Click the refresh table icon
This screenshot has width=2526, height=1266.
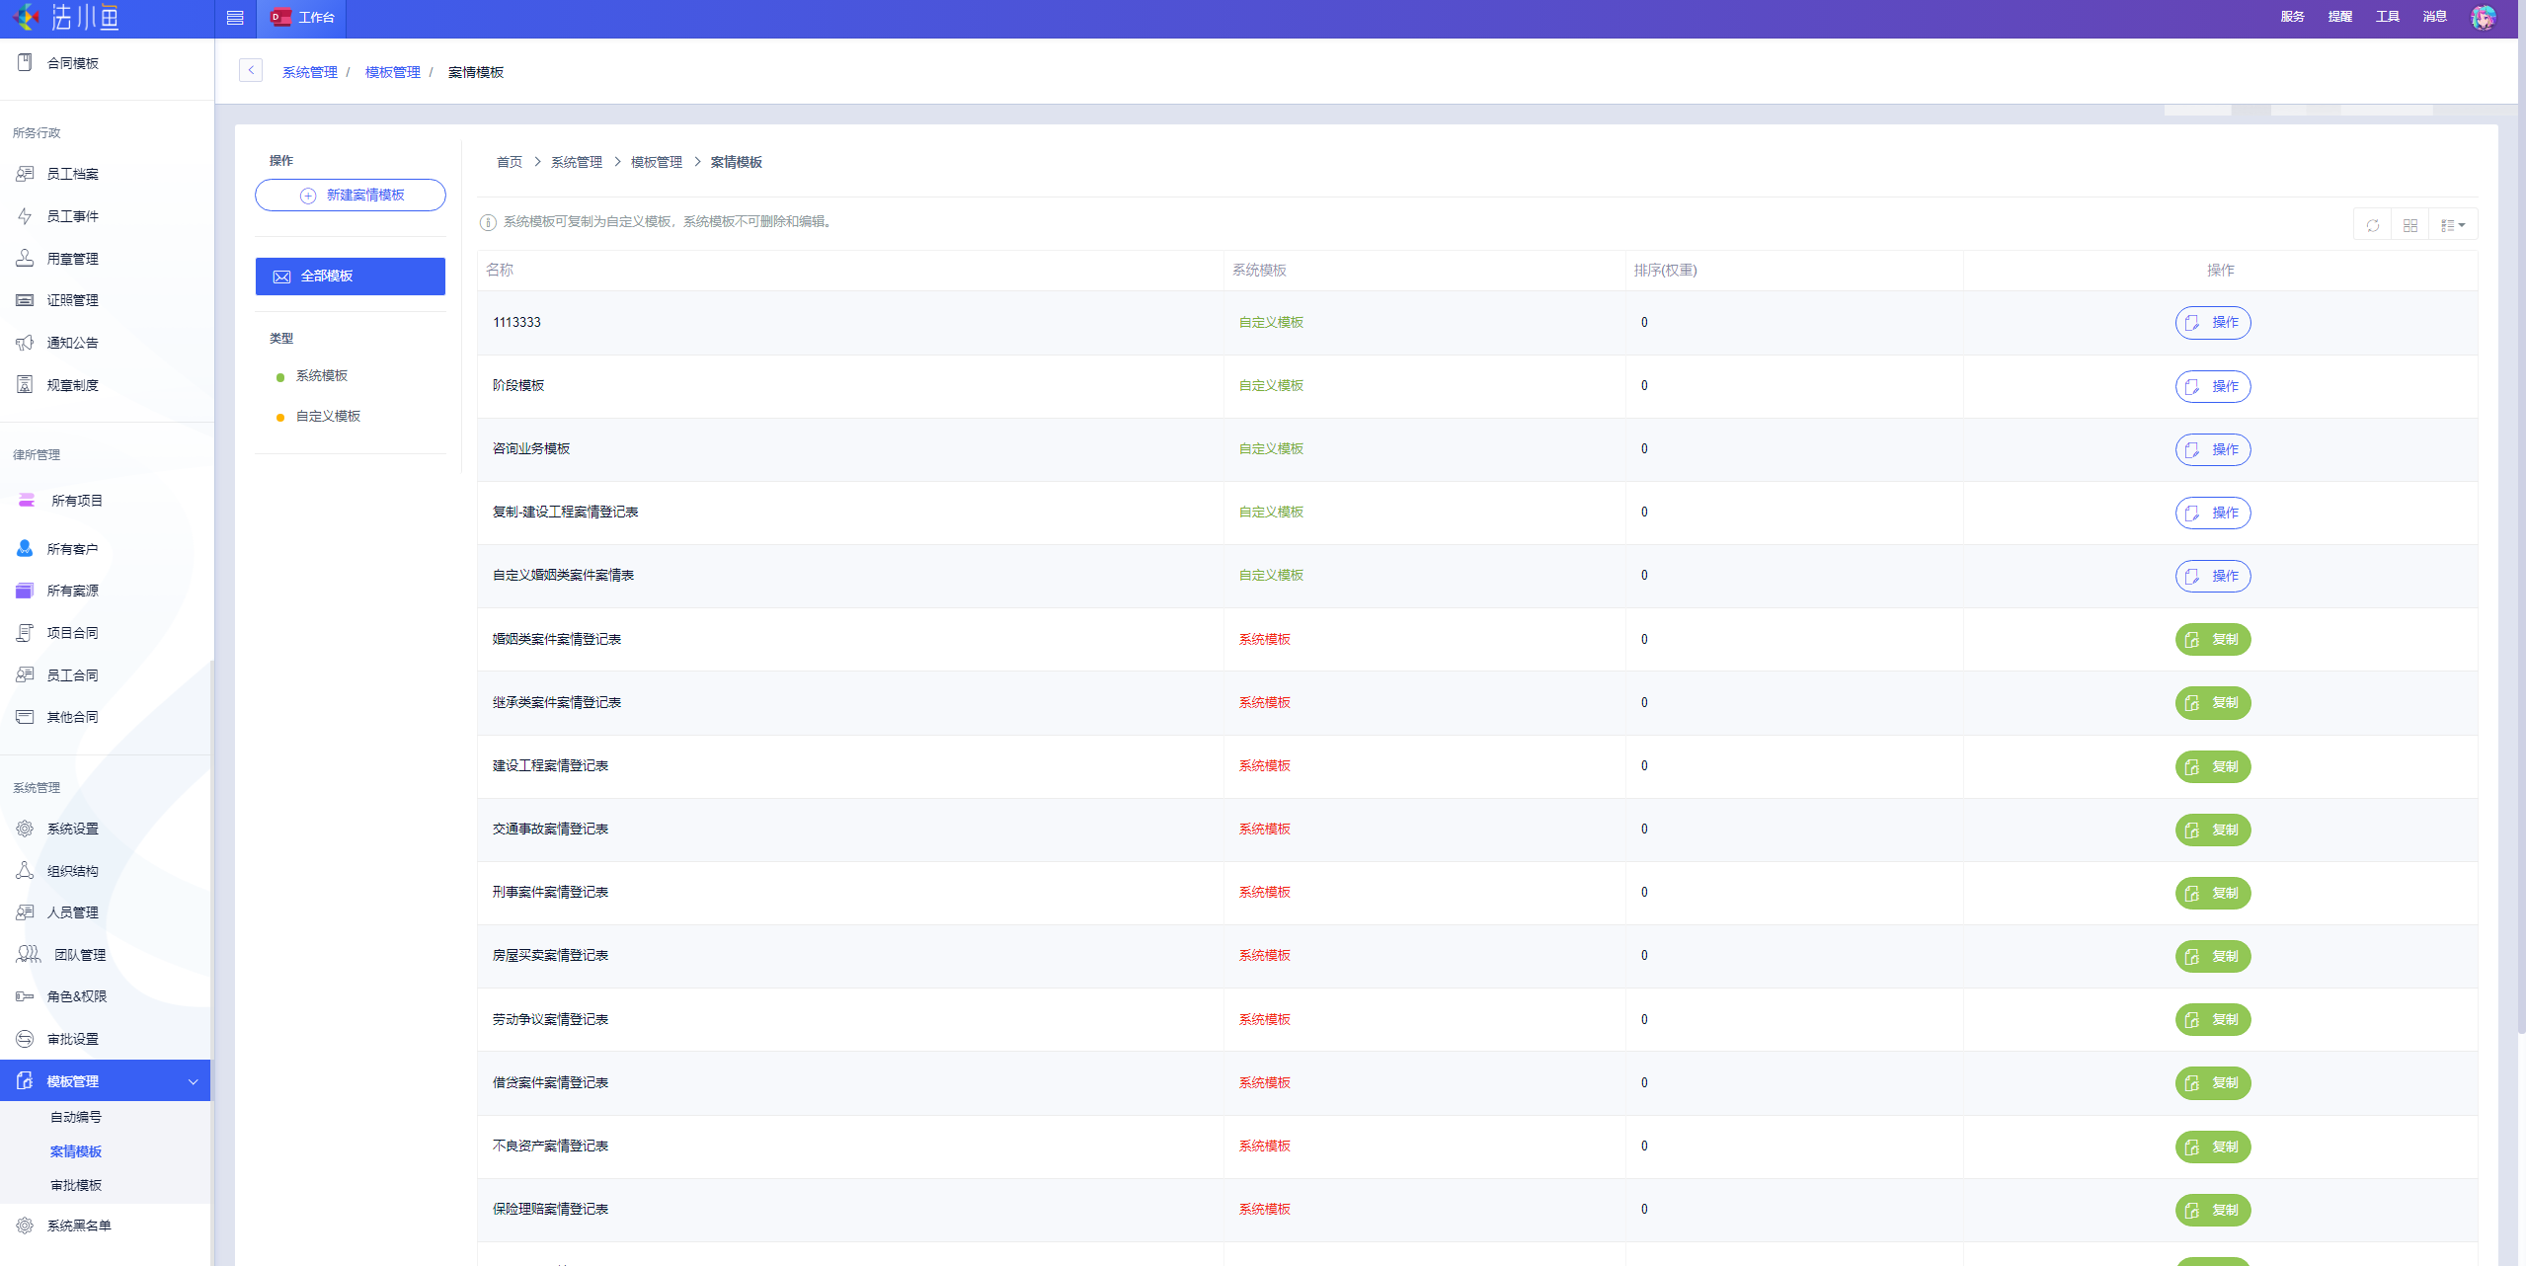pos(2372,225)
